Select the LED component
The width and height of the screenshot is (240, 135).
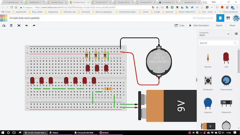[x=226, y=60]
